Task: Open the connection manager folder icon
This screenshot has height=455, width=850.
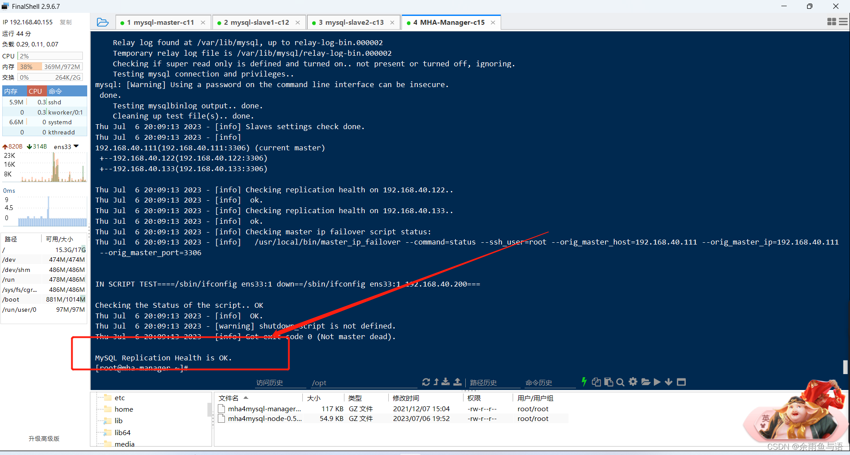Action: [103, 22]
